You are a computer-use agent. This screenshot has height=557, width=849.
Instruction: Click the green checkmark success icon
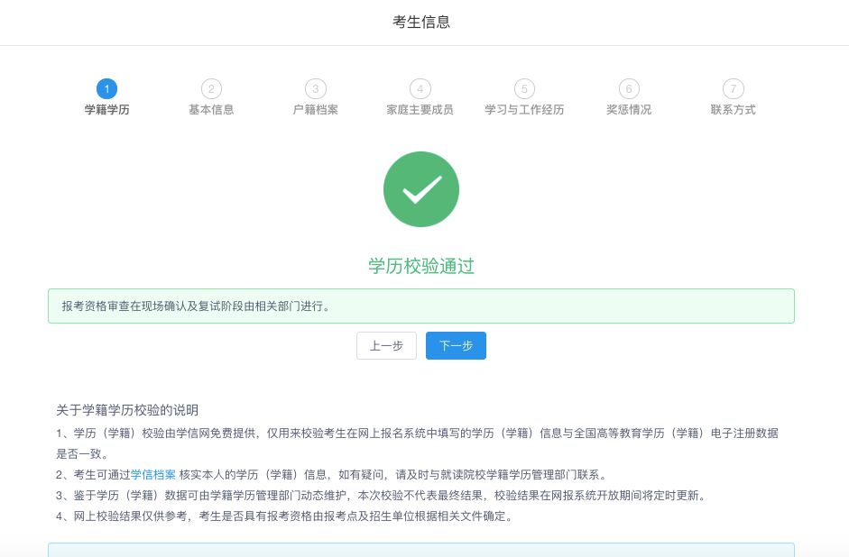click(420, 189)
